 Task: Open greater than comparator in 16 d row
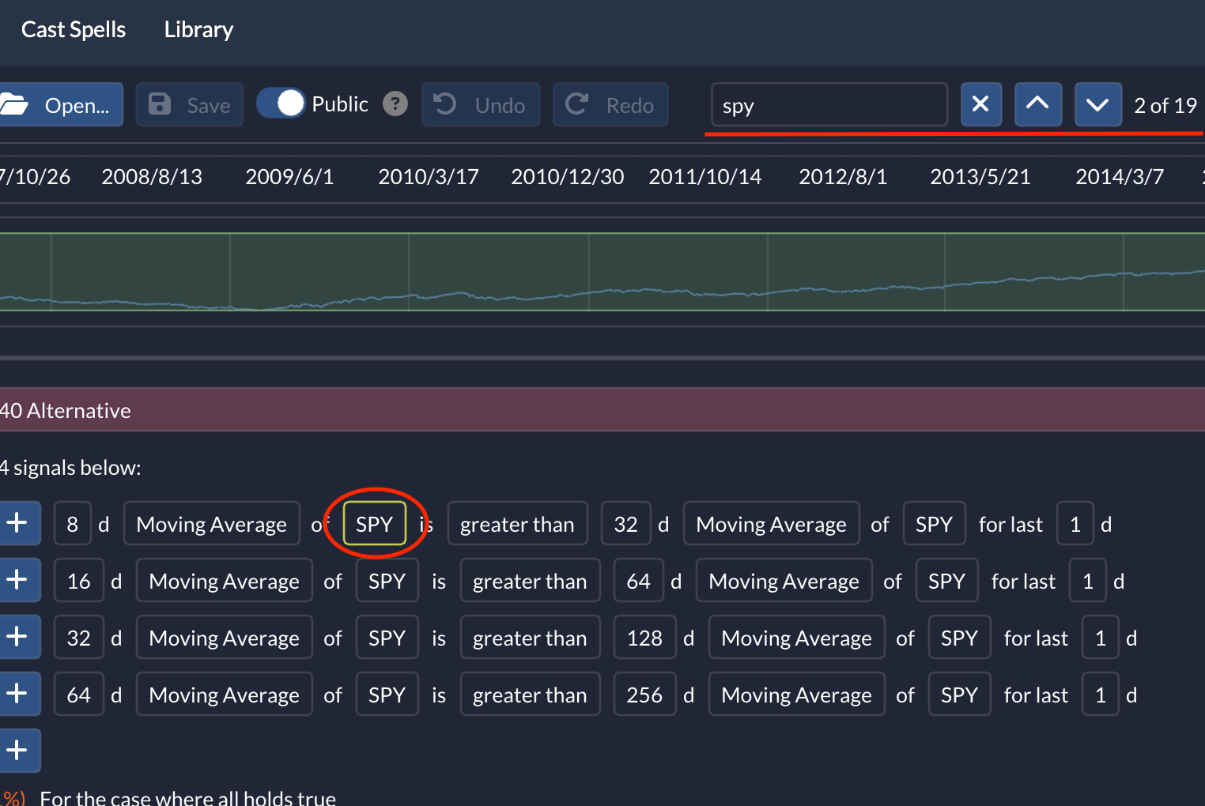531,580
